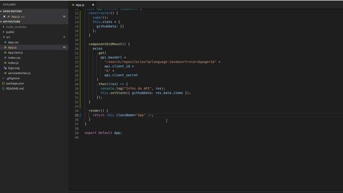Switch to the App.js tab
Viewport: 343px width, 193px height.
point(80,5)
